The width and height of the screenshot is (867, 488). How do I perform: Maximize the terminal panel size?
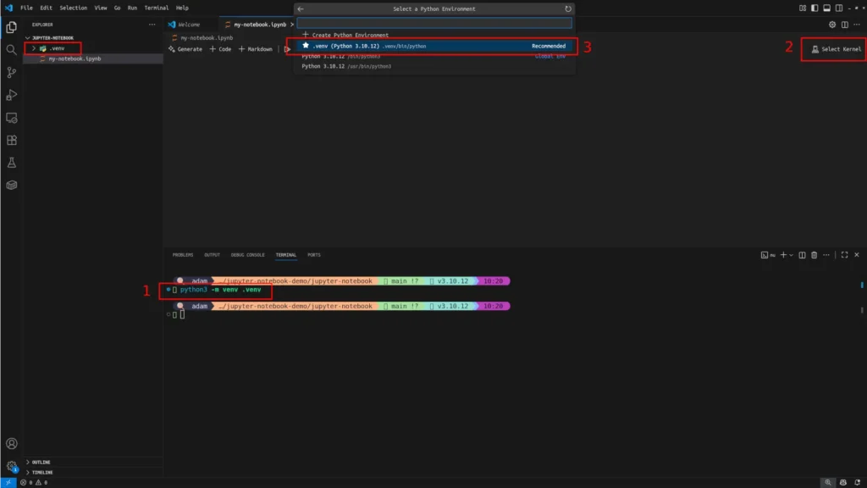[845, 255]
